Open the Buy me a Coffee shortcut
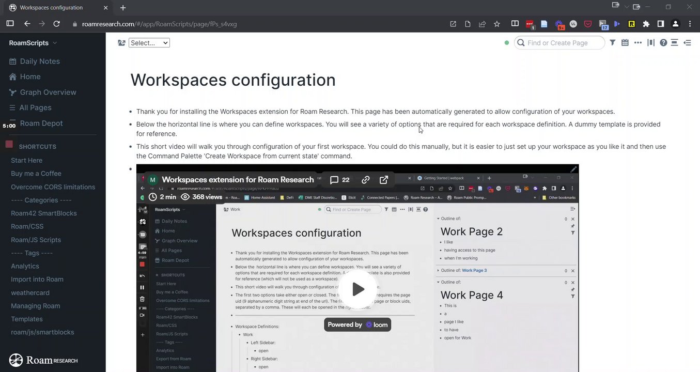The width and height of the screenshot is (700, 372). coord(36,174)
